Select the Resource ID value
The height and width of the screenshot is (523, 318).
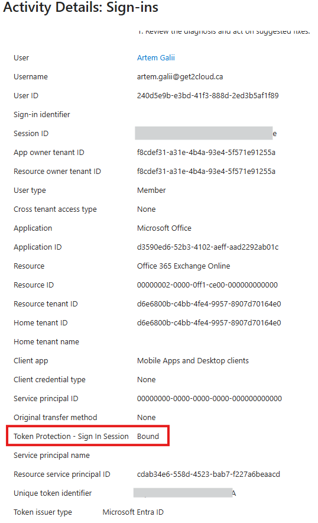click(207, 285)
